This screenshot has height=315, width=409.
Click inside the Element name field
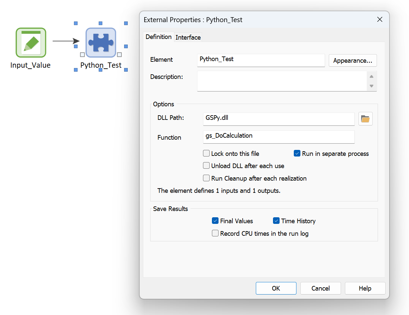[x=260, y=60]
